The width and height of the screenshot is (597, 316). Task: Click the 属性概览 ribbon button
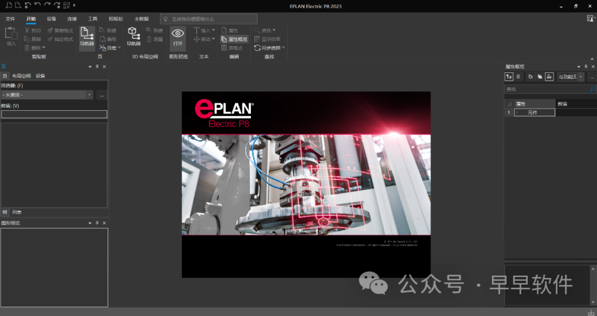pos(234,39)
